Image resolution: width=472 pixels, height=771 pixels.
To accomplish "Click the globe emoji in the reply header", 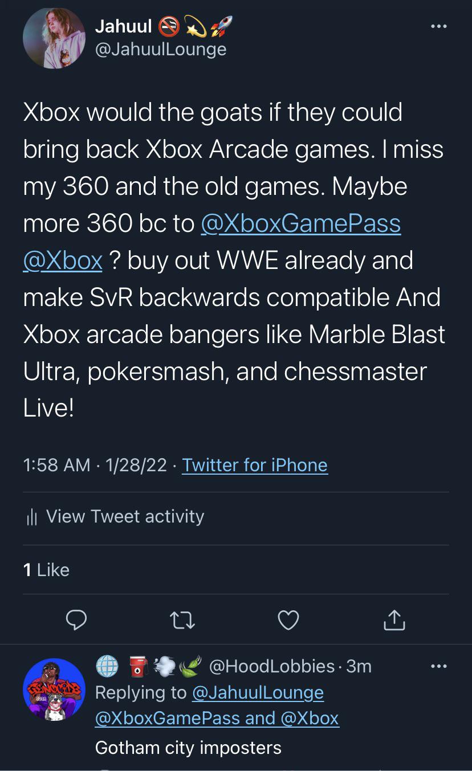I will 107,666.
